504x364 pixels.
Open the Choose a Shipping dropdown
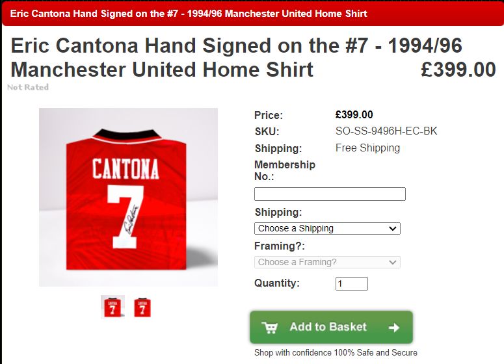(327, 228)
